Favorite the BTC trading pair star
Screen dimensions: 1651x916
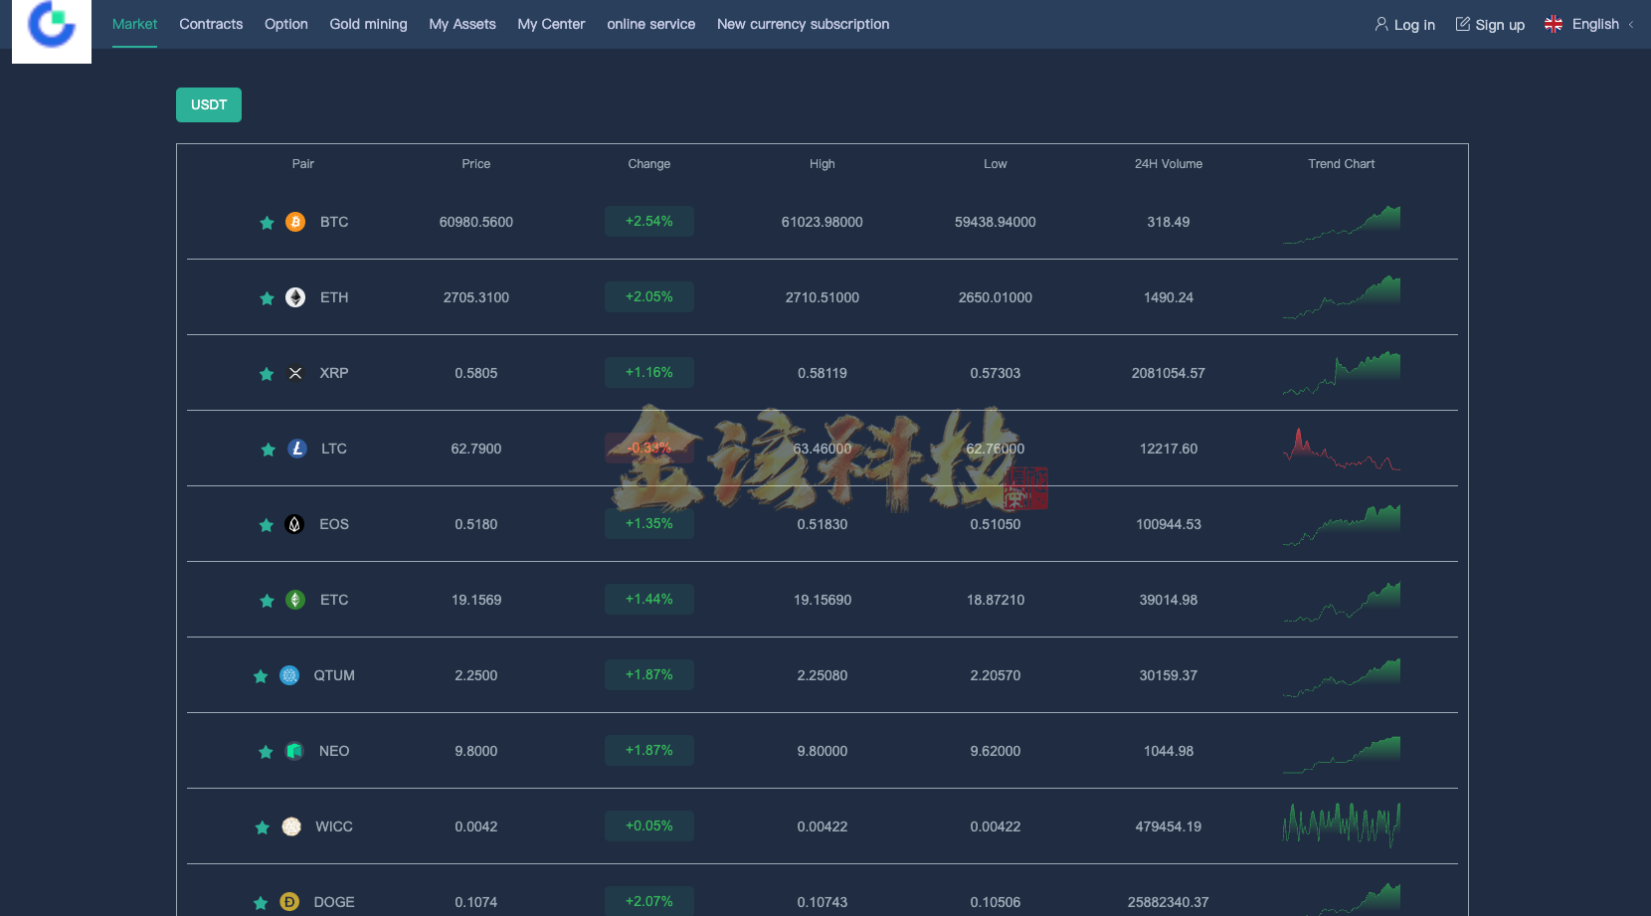click(267, 223)
